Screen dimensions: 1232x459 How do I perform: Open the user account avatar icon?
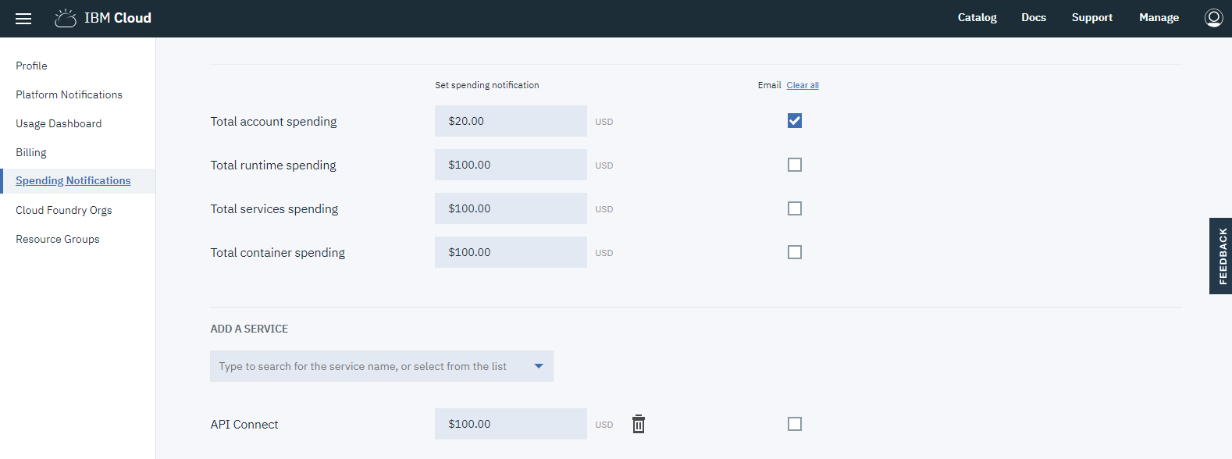tap(1213, 18)
